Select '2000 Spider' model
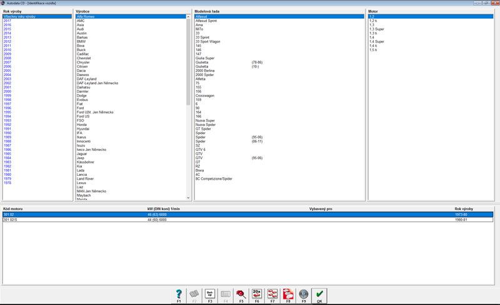 [204, 75]
